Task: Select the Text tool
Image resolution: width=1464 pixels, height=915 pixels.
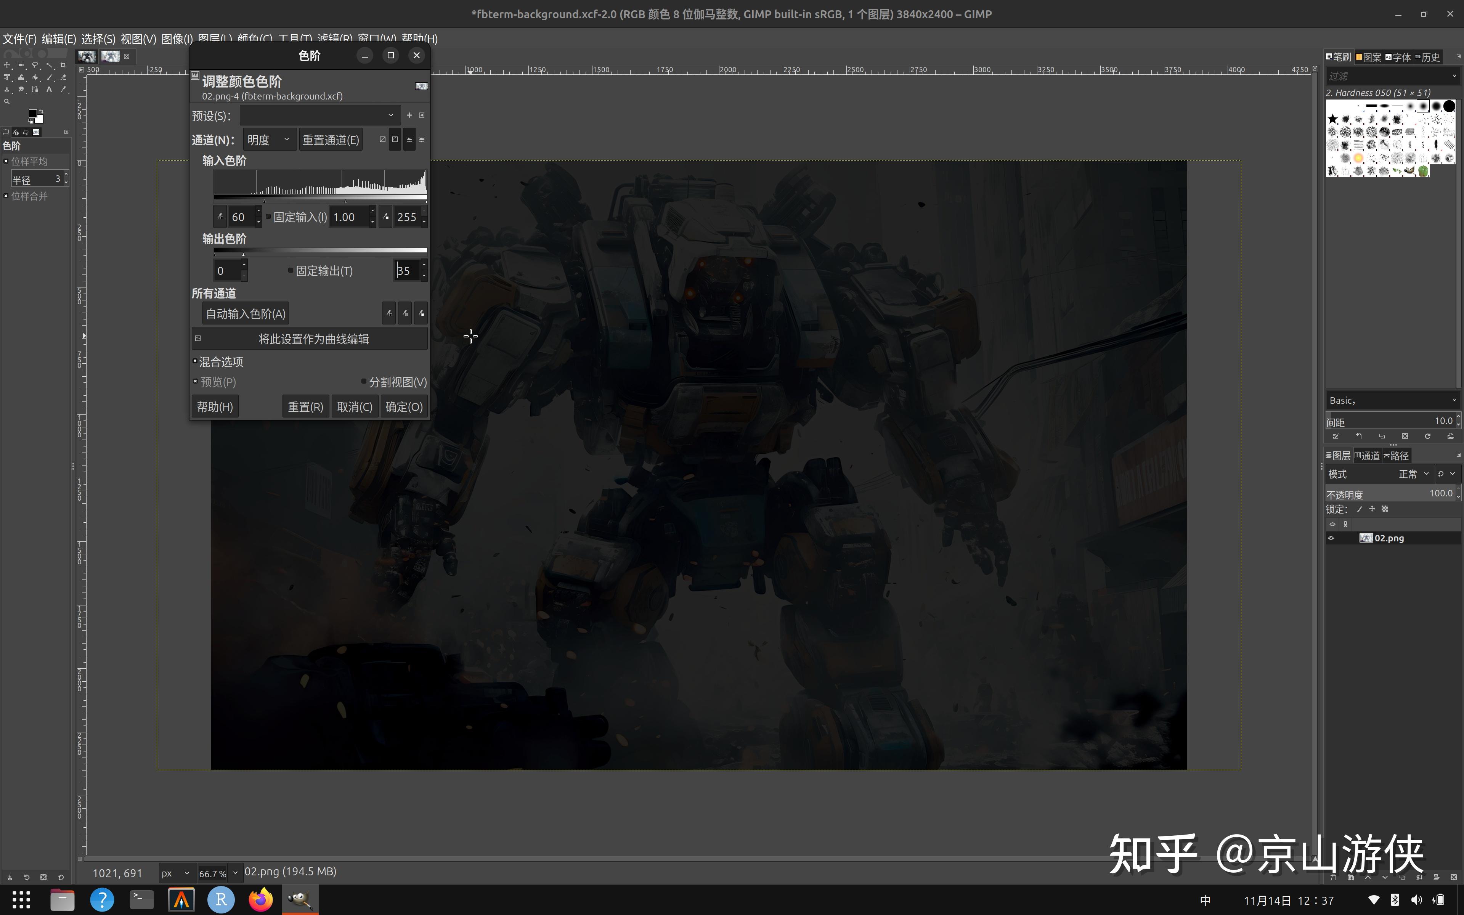Action: click(x=49, y=90)
